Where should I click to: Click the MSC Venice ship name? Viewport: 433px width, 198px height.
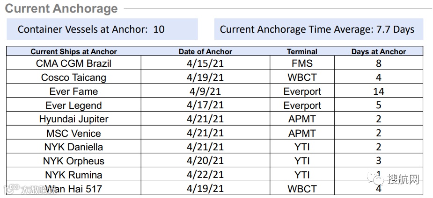point(74,133)
